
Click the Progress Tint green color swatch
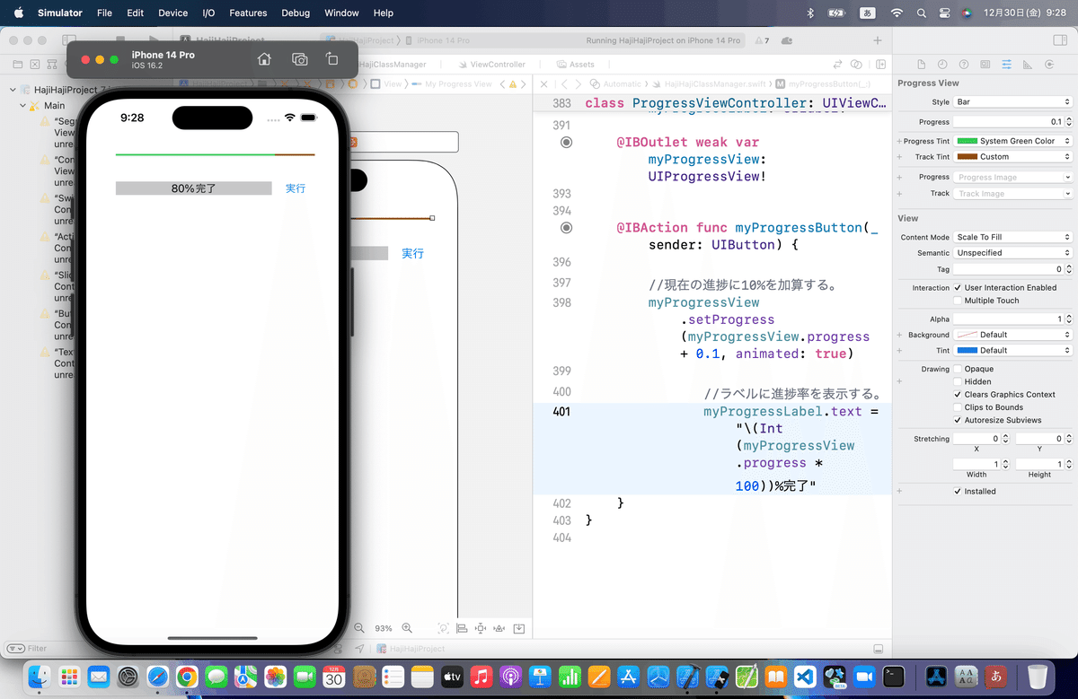click(967, 141)
